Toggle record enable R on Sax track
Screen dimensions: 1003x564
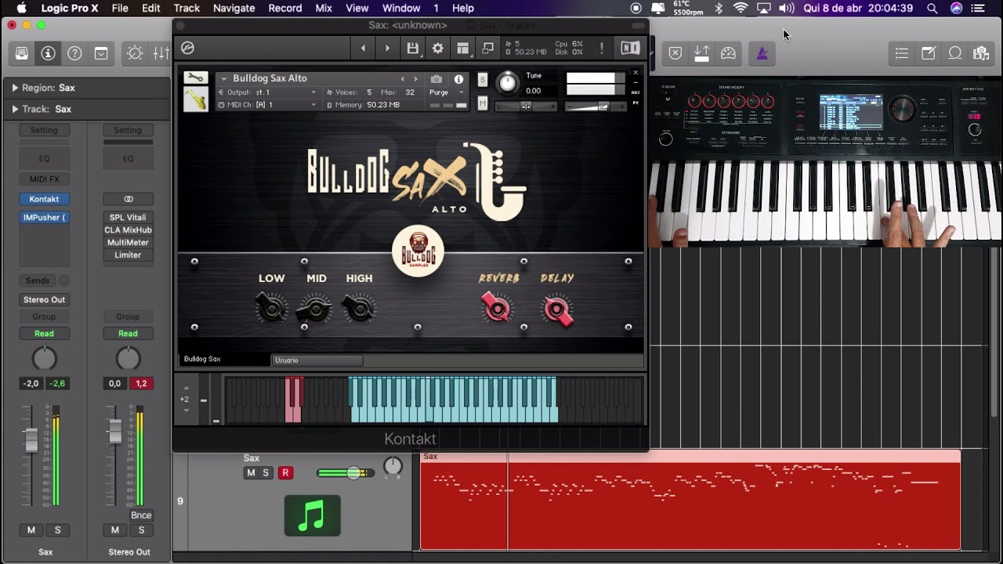tap(285, 473)
